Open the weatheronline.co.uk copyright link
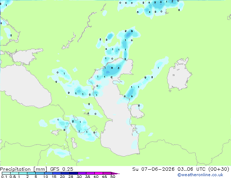Viewport: 231px width, 178px height. (x=200, y=175)
